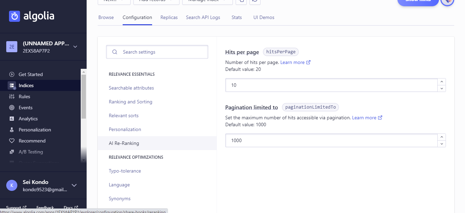The height and width of the screenshot is (213, 465).
Task: Click the application ID 2EX58AP7P2
Action: (36, 50)
